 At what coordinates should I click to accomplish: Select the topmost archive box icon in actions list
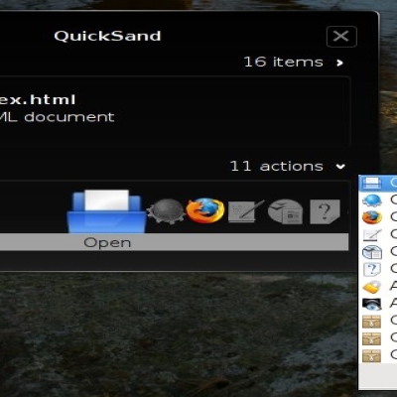372,322
